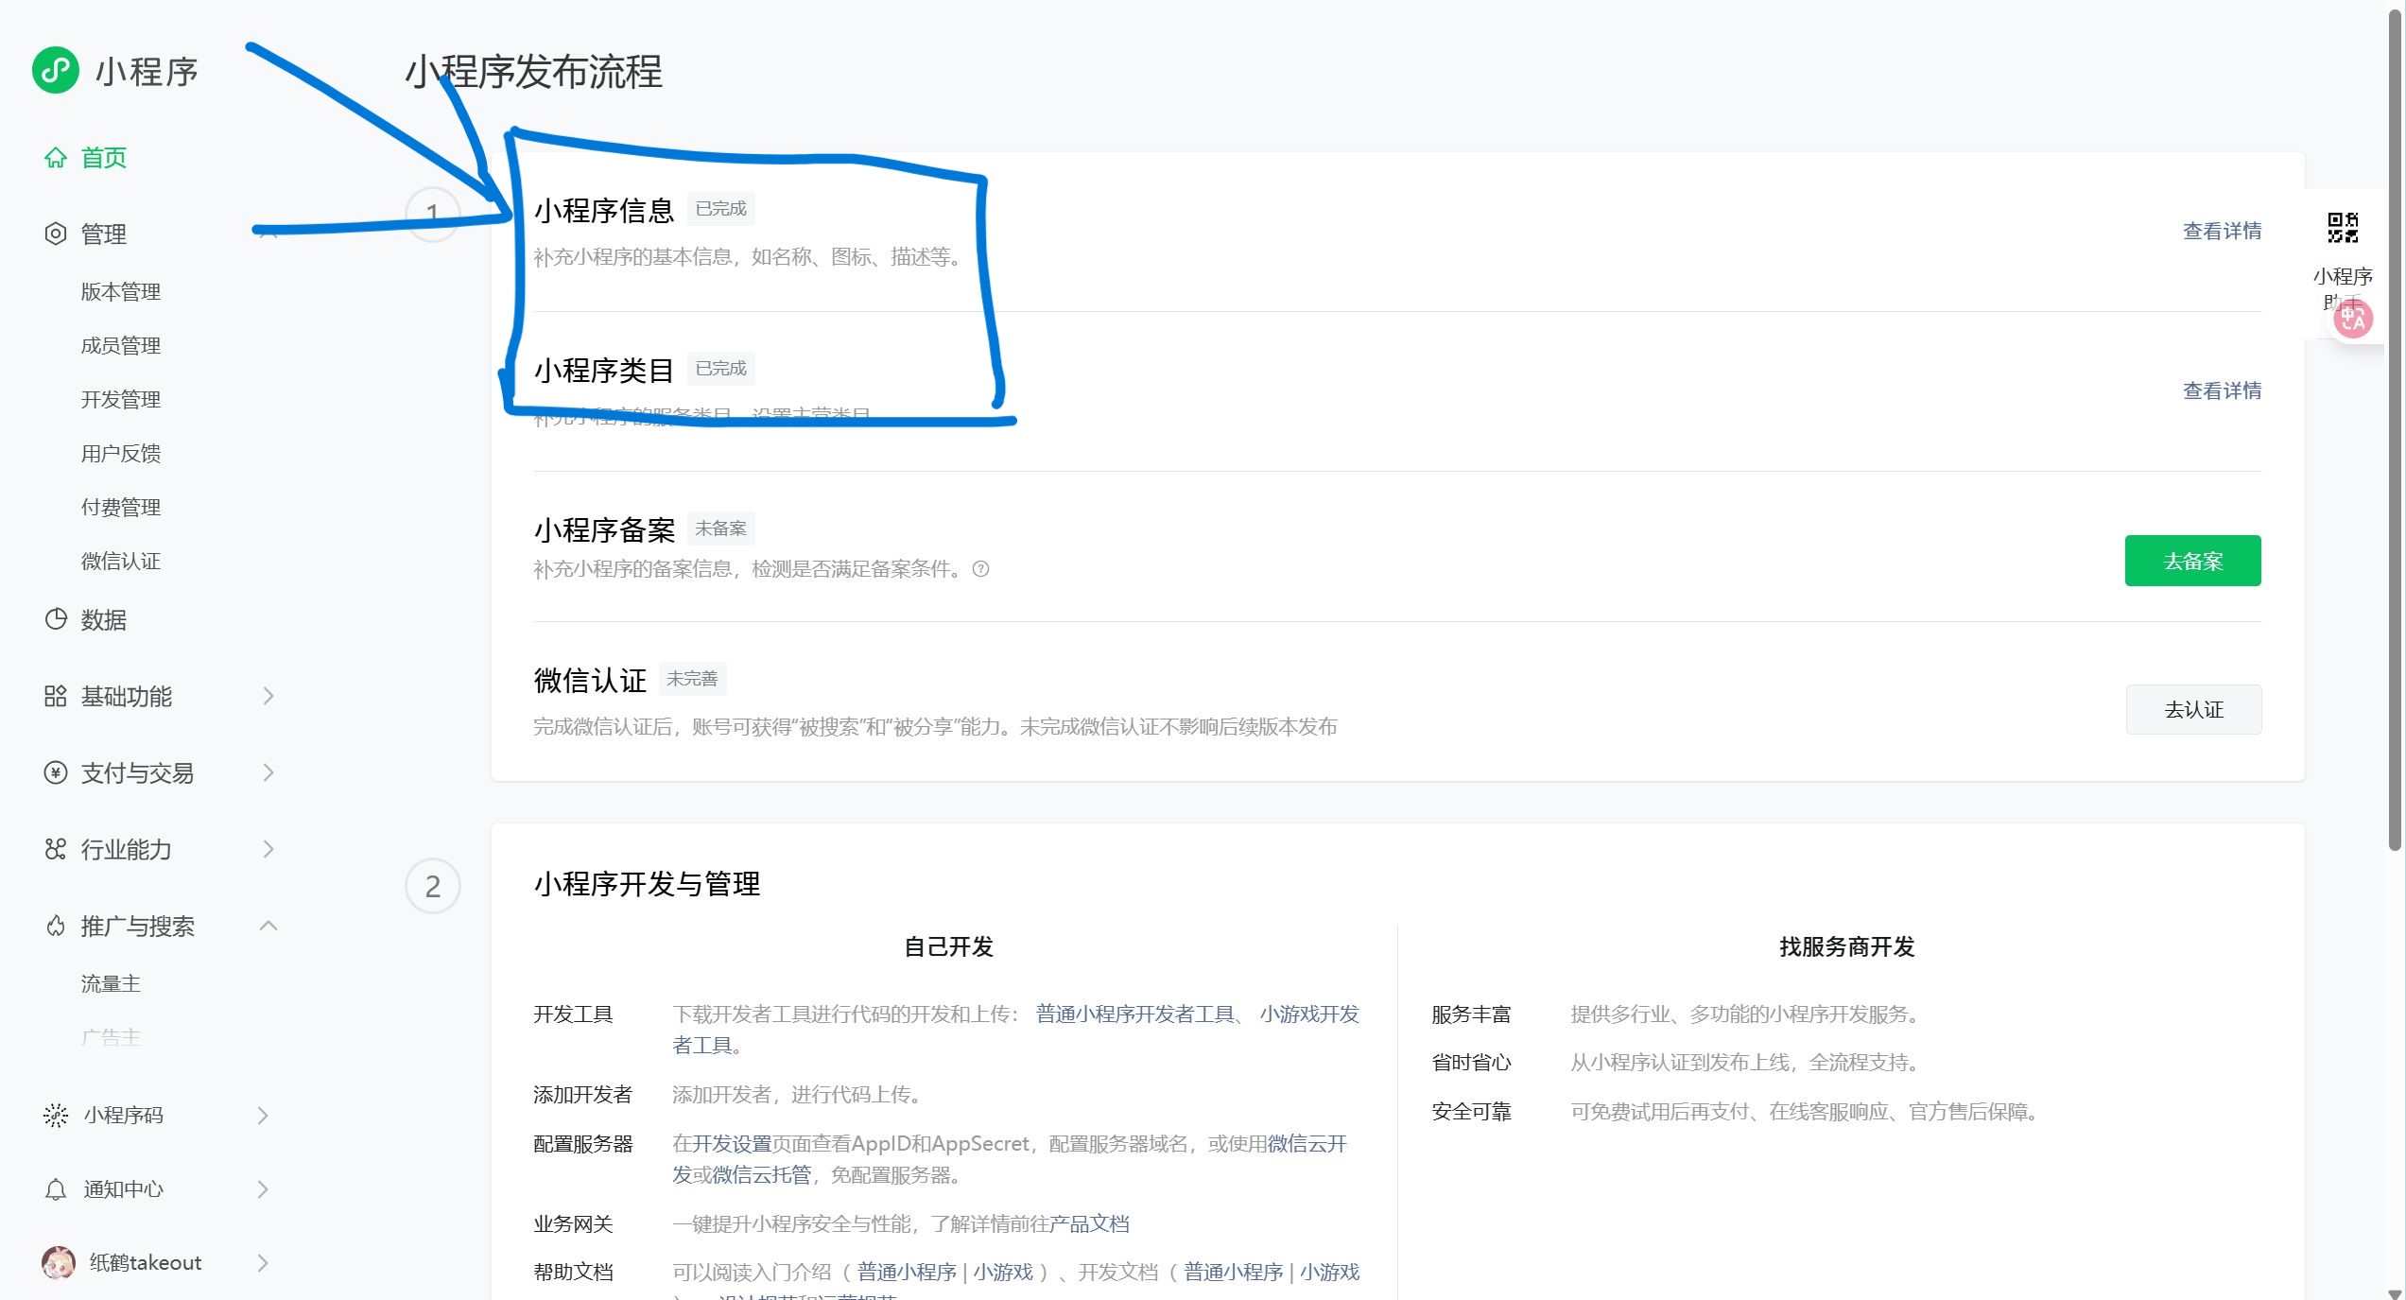Expand the 行业能力 chevron
The width and height of the screenshot is (2406, 1300).
268,849
